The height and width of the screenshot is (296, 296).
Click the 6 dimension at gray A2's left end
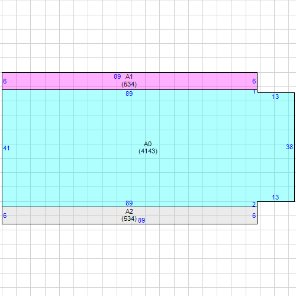point(5,215)
